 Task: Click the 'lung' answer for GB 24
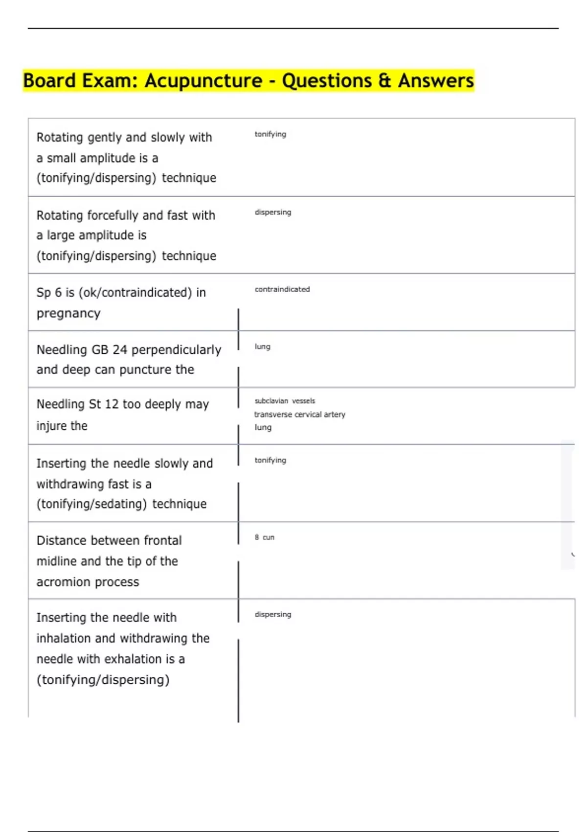point(262,347)
